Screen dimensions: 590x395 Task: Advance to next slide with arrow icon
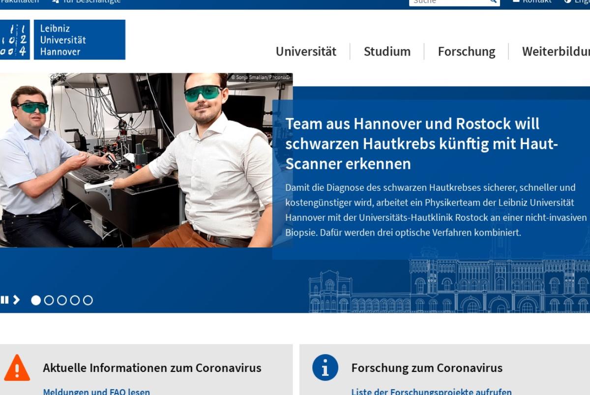17,300
